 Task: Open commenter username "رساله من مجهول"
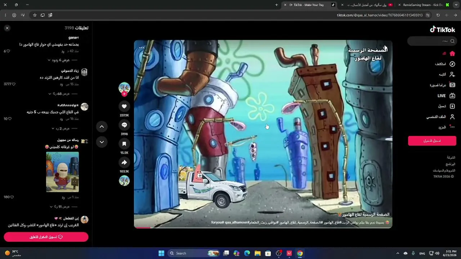pyautogui.click(x=68, y=140)
